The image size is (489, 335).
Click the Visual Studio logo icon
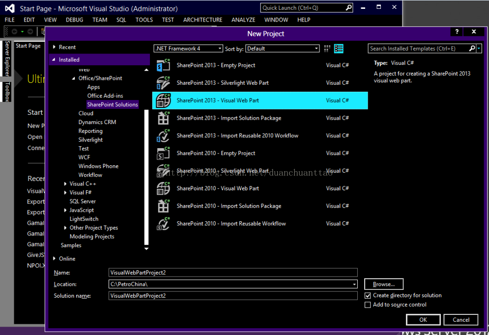point(10,8)
